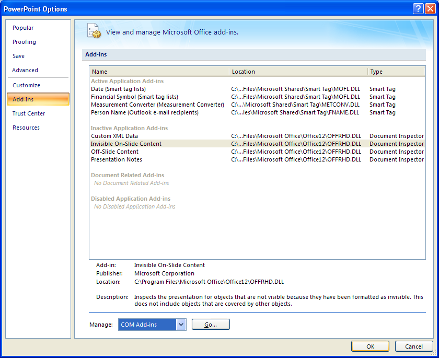Click the METCONV.DLL location cell
This screenshot has width=439, height=358.
click(295, 105)
